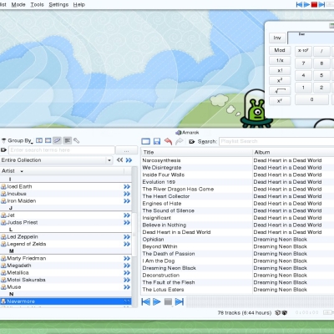Expand Judas Priest with its double arrow
Viewport: 334px width, 334px height.
pyautogui.click(x=127, y=222)
